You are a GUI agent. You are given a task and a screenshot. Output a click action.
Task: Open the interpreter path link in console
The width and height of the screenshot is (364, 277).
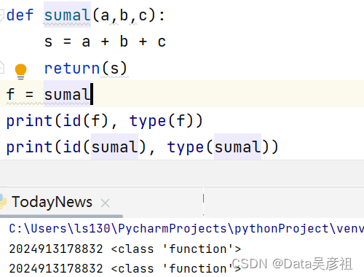(186, 229)
